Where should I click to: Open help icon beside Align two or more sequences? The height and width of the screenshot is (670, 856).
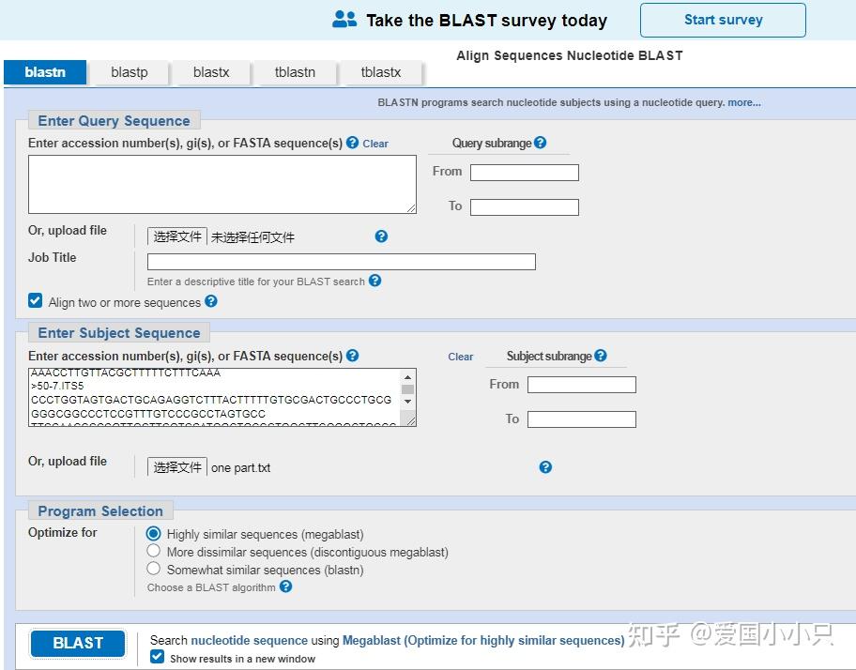[211, 301]
